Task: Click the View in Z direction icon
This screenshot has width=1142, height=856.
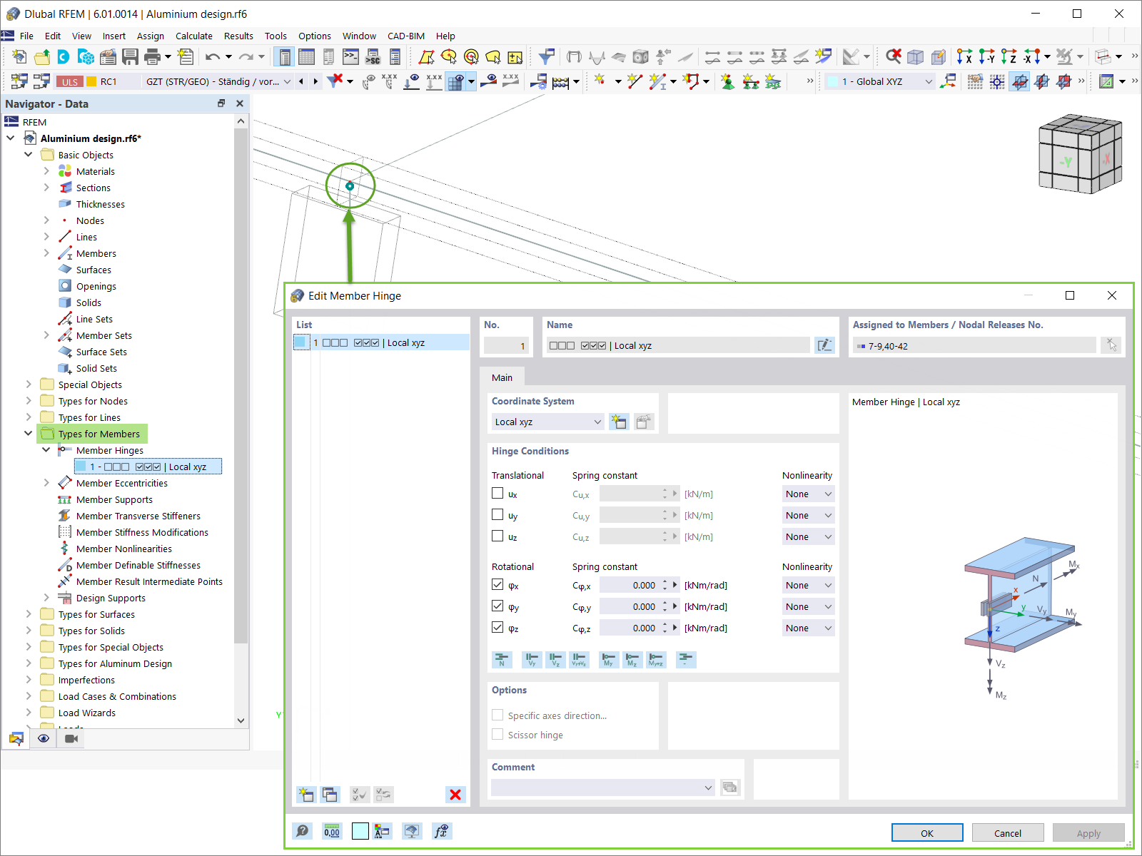Action: click(x=1009, y=56)
